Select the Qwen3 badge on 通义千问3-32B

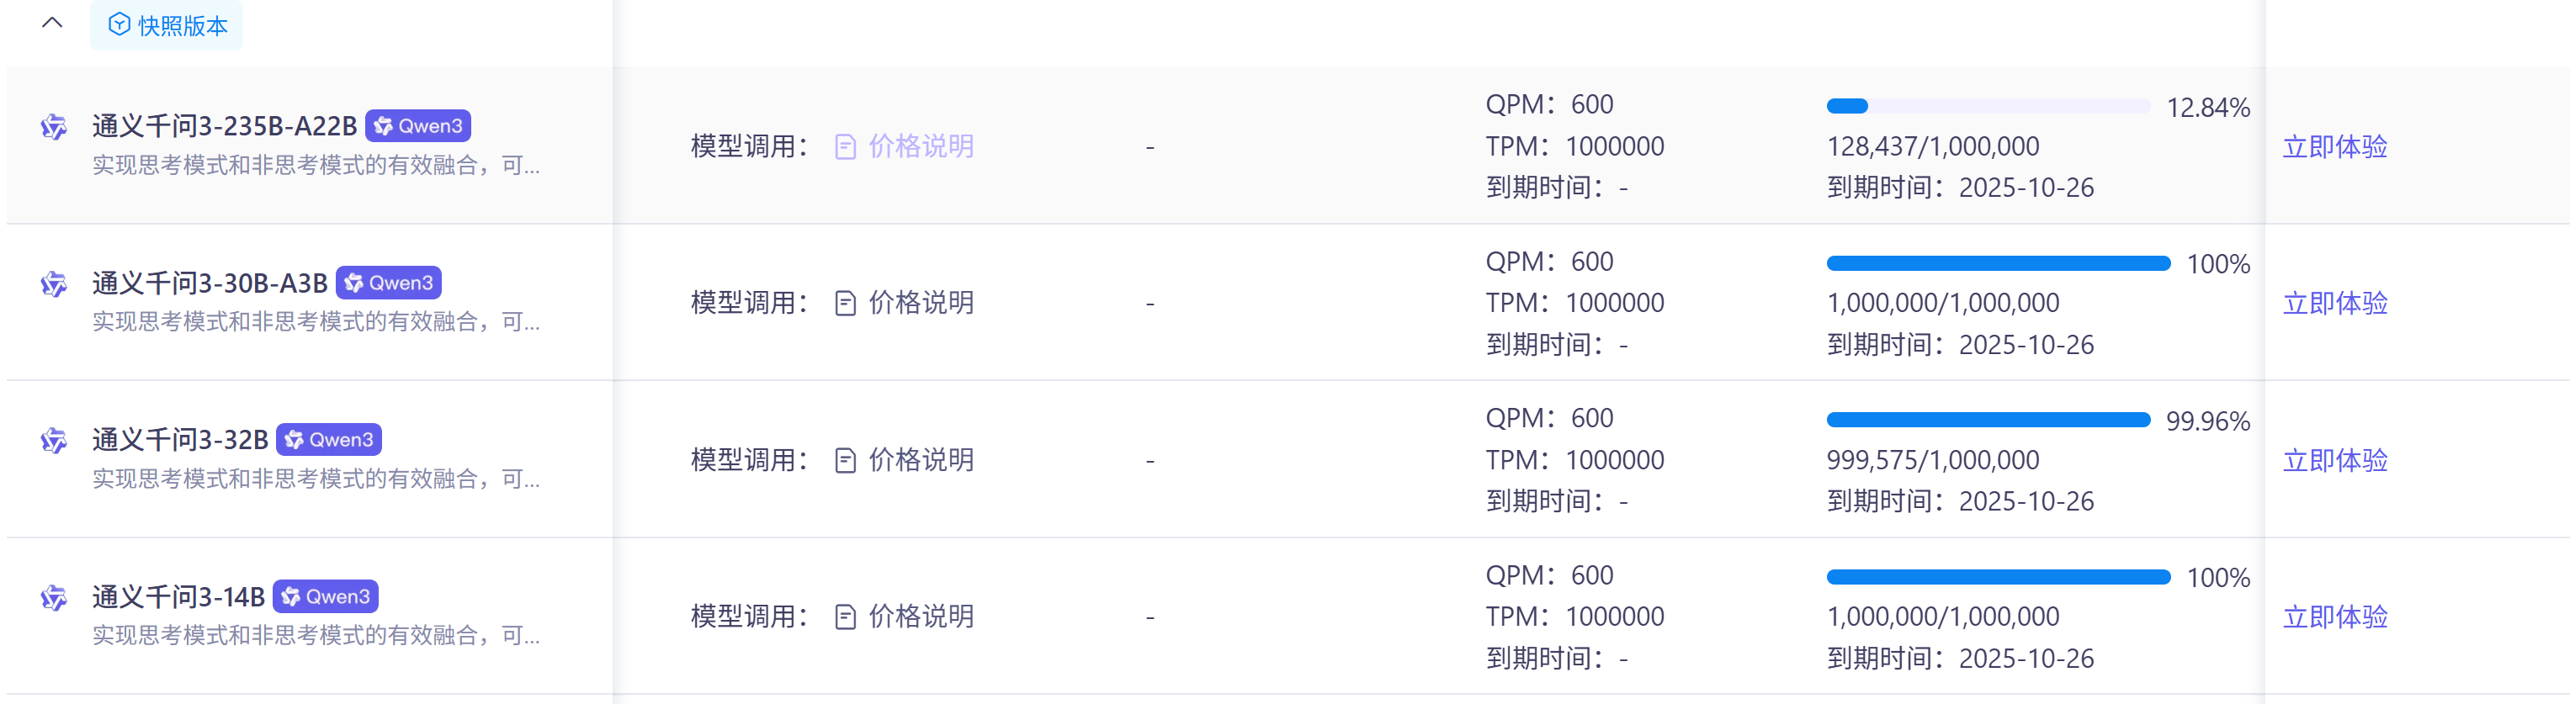[329, 439]
